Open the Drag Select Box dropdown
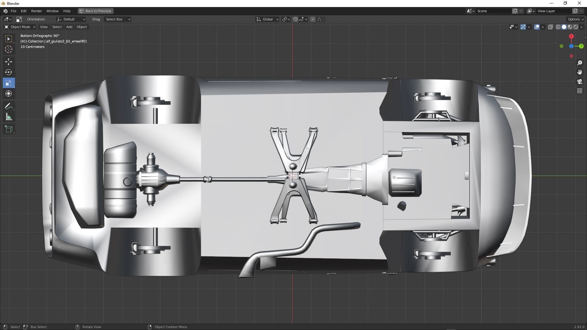587x330 pixels. pos(118,19)
